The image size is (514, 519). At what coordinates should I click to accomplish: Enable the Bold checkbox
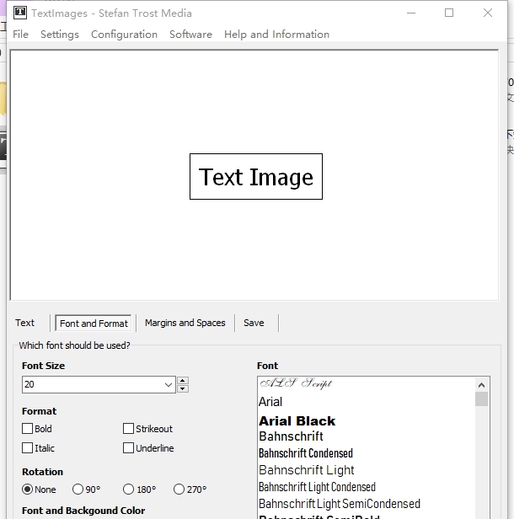point(28,429)
